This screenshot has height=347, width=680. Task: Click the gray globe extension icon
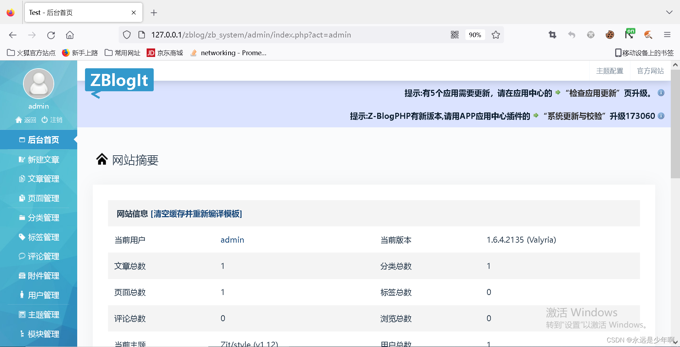tap(590, 35)
